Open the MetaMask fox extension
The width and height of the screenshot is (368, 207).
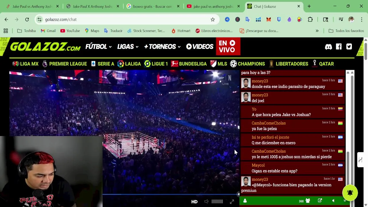[x=269, y=20]
